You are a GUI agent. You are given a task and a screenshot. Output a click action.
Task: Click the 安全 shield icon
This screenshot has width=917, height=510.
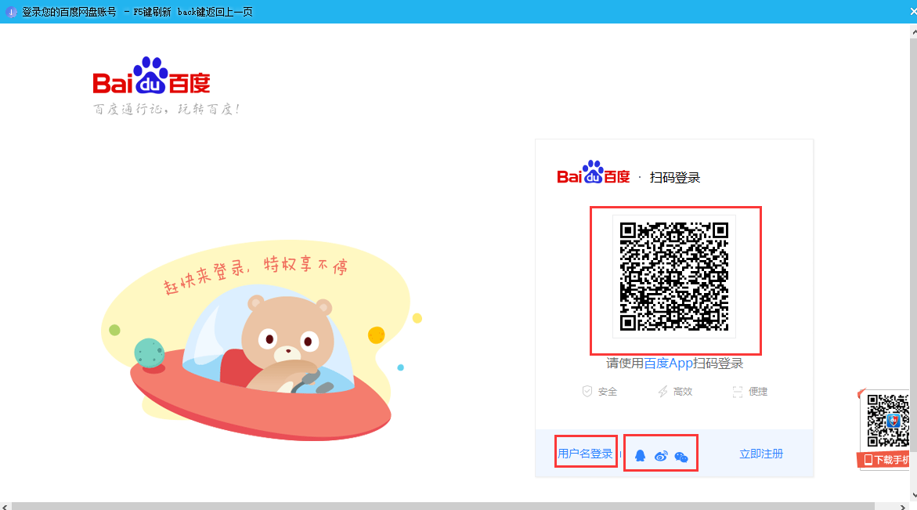coord(587,391)
